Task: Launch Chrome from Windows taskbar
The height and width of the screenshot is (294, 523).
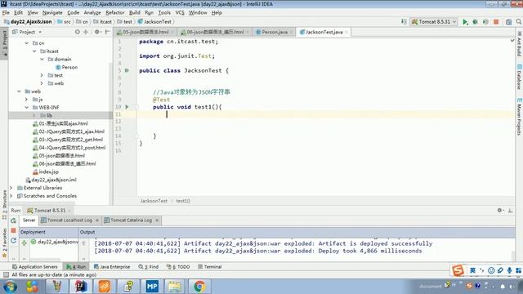Action: pyautogui.click(x=199, y=287)
